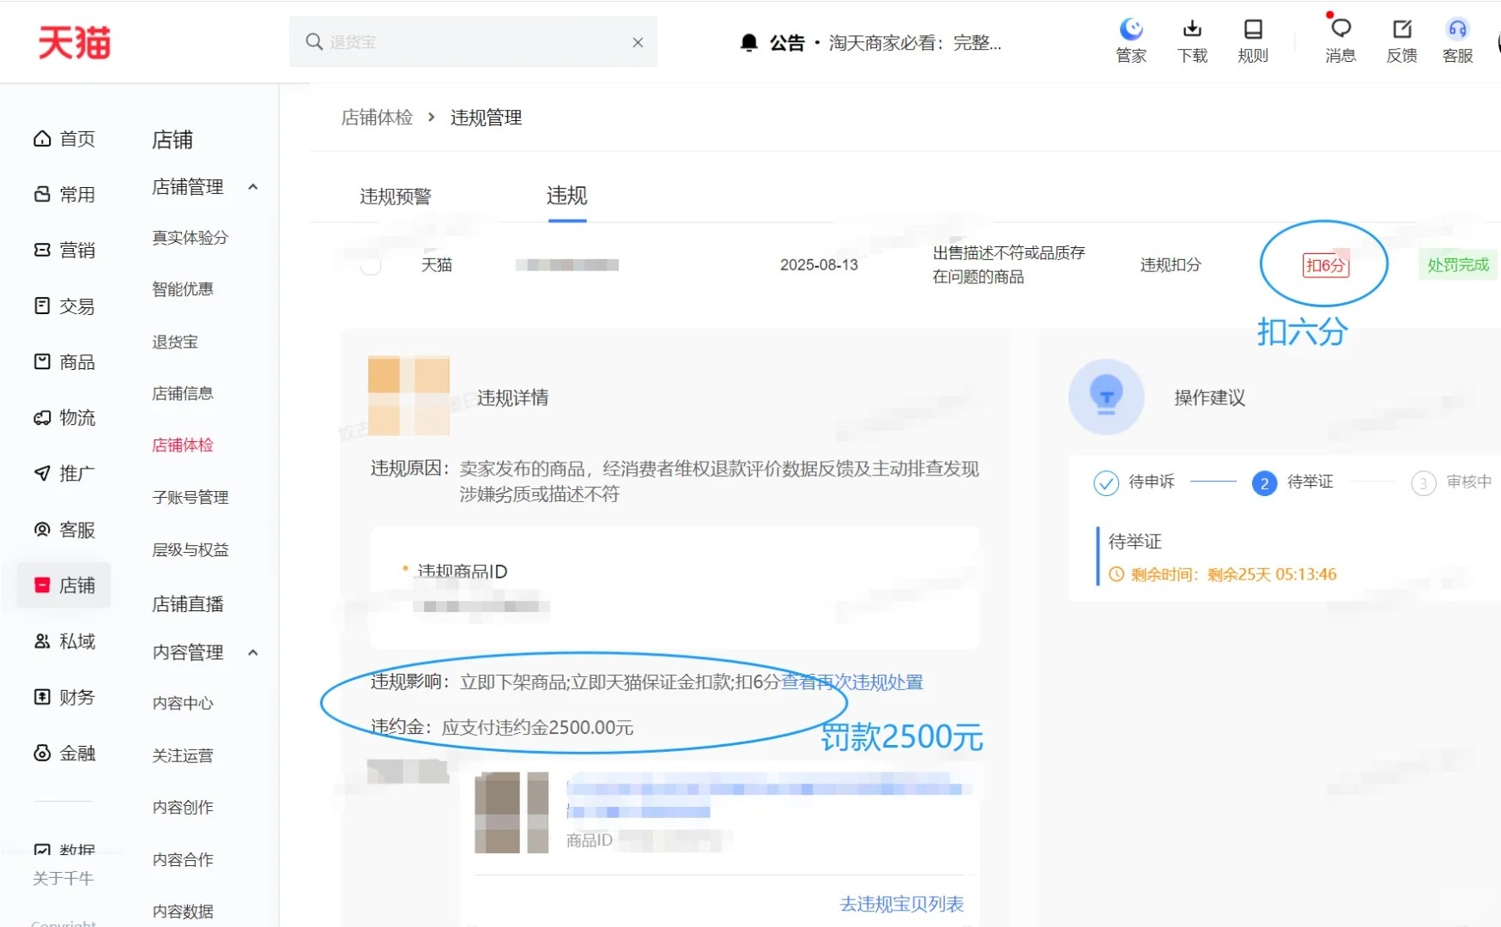The height and width of the screenshot is (927, 1501).
Task: Open 推广 in sidebar
Action: [x=64, y=474]
